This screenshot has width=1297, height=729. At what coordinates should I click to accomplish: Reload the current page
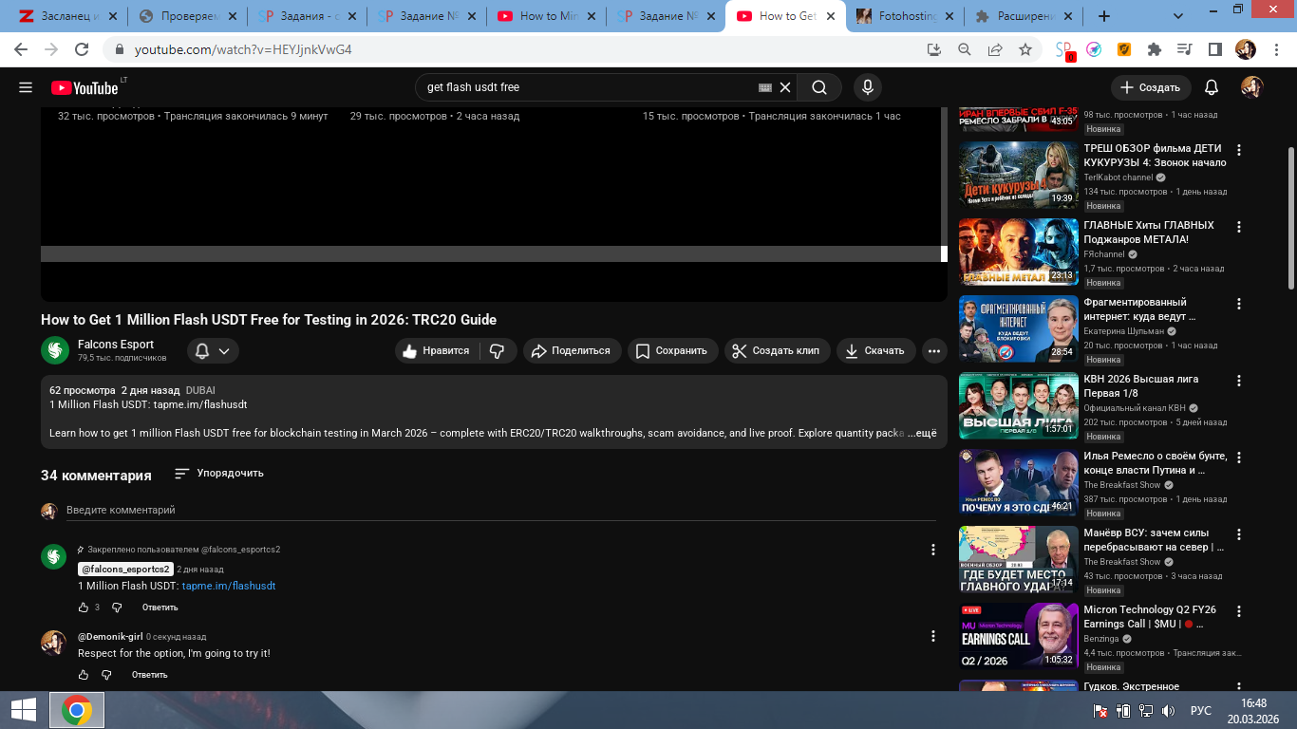(82, 49)
